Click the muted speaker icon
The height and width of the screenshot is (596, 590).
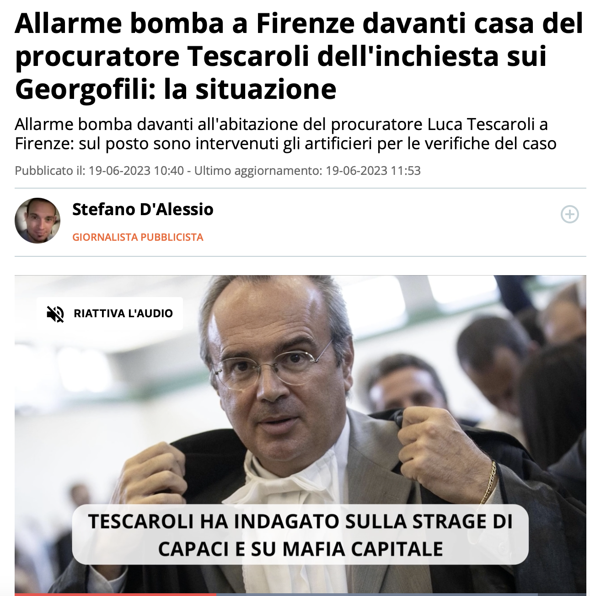click(55, 314)
